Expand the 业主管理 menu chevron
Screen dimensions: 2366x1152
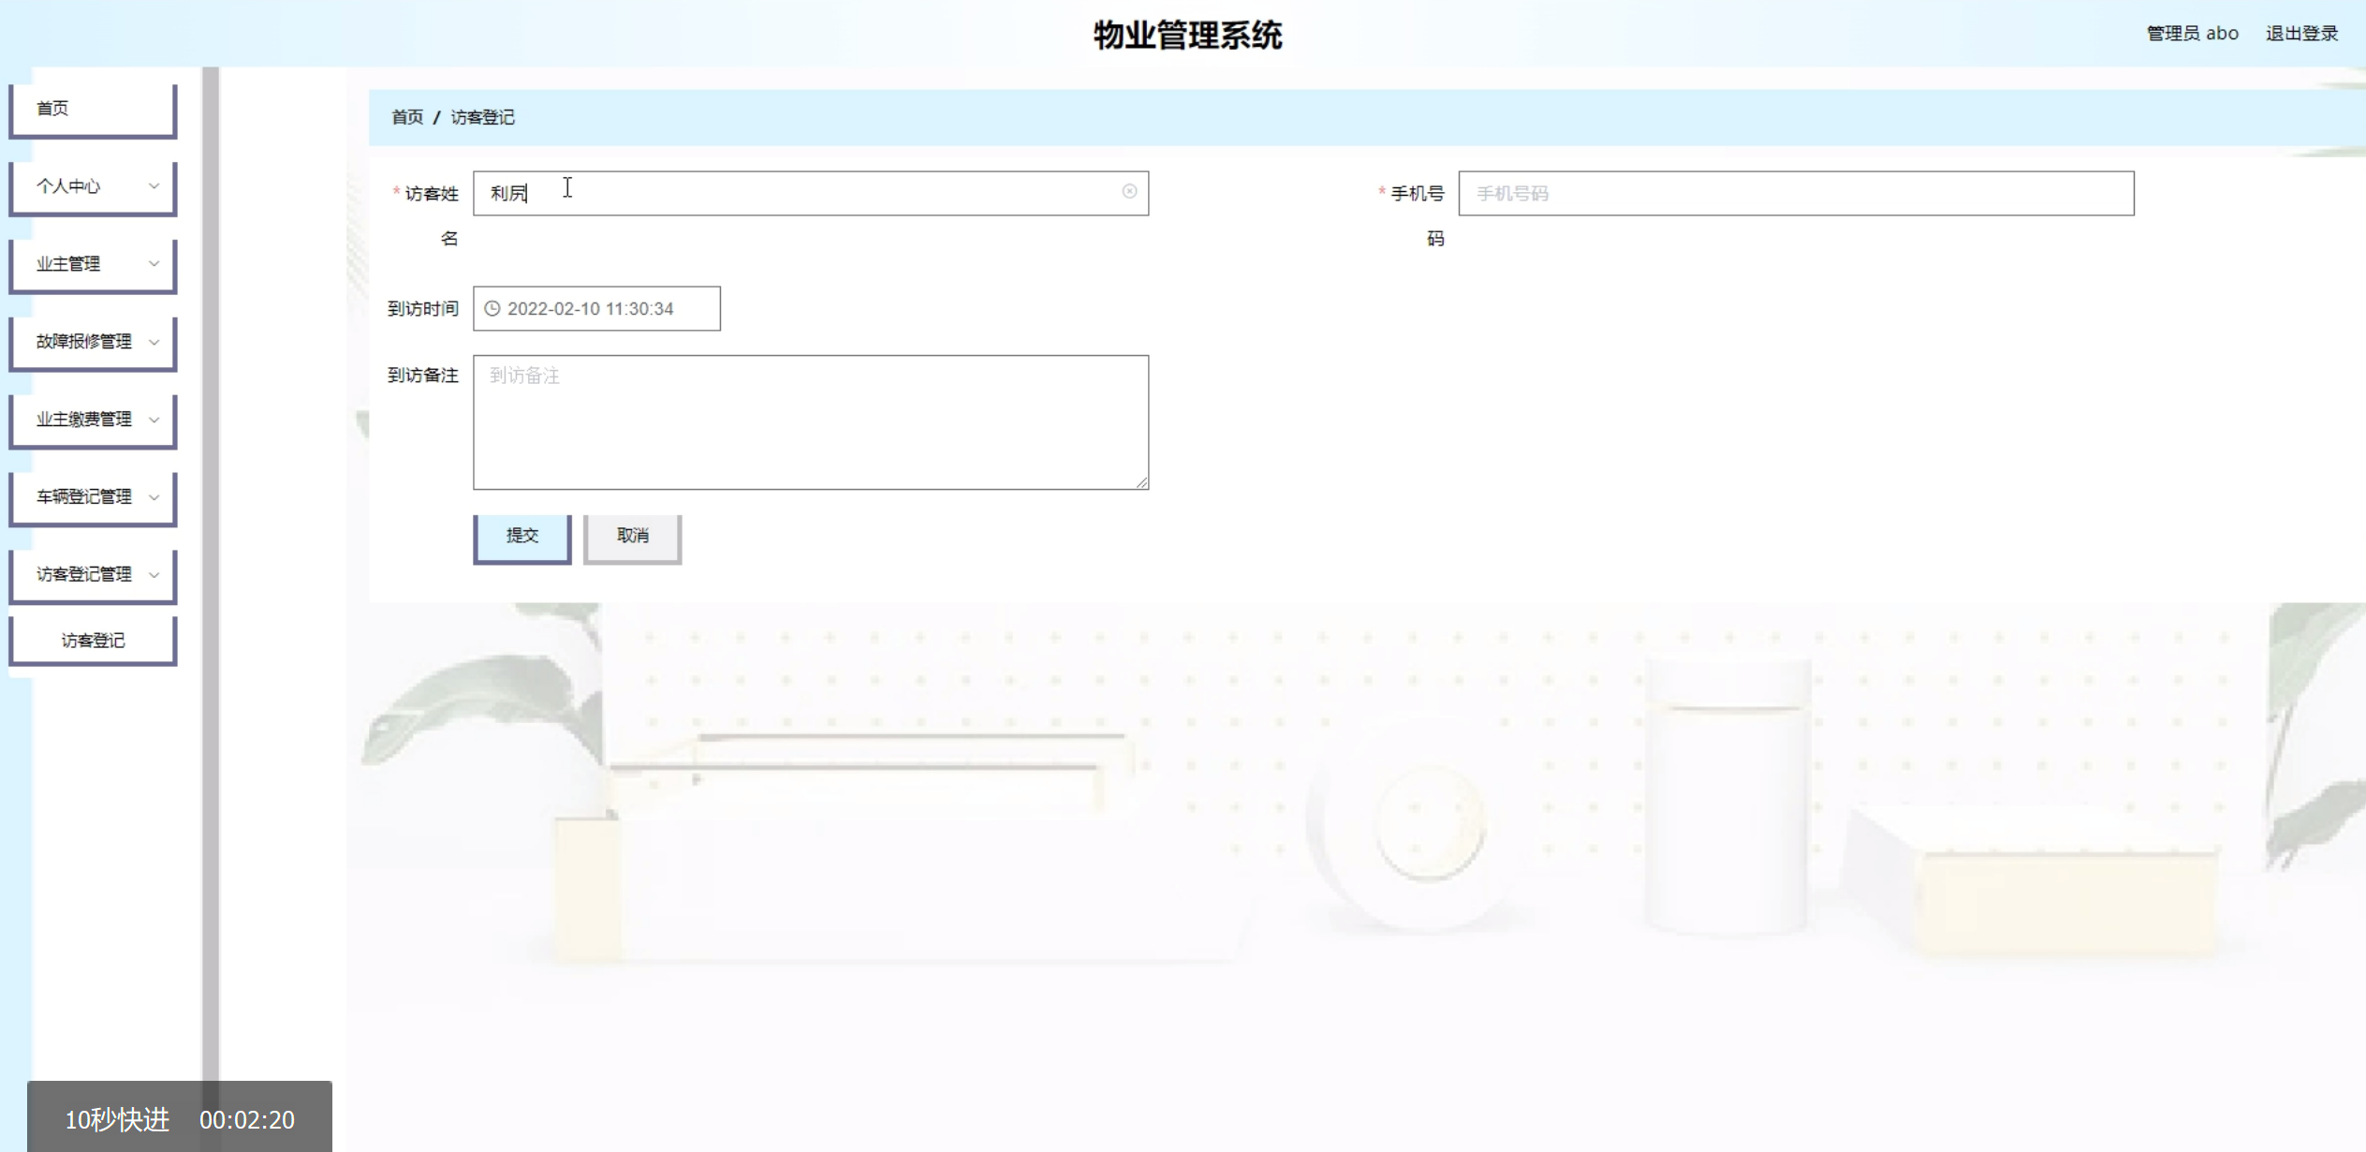pyautogui.click(x=154, y=264)
